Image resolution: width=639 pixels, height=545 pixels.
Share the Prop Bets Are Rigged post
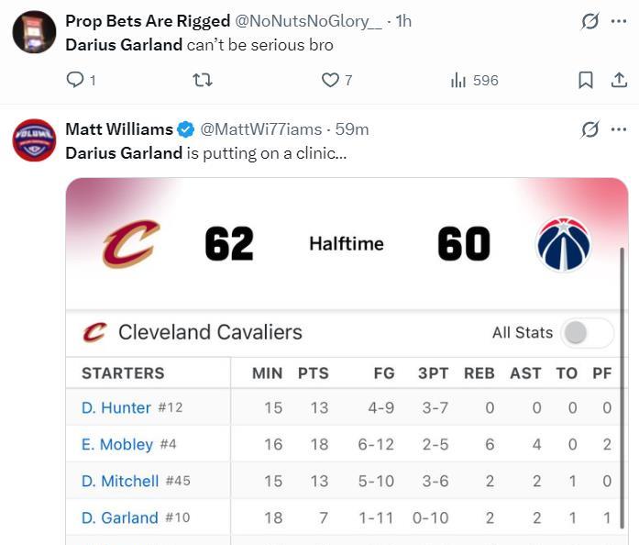tap(619, 81)
